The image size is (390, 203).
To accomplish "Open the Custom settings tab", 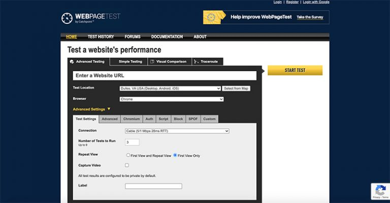I will (x=209, y=119).
